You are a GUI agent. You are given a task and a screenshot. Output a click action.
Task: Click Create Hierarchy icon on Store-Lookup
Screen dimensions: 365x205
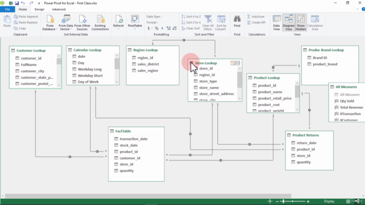click(233, 63)
